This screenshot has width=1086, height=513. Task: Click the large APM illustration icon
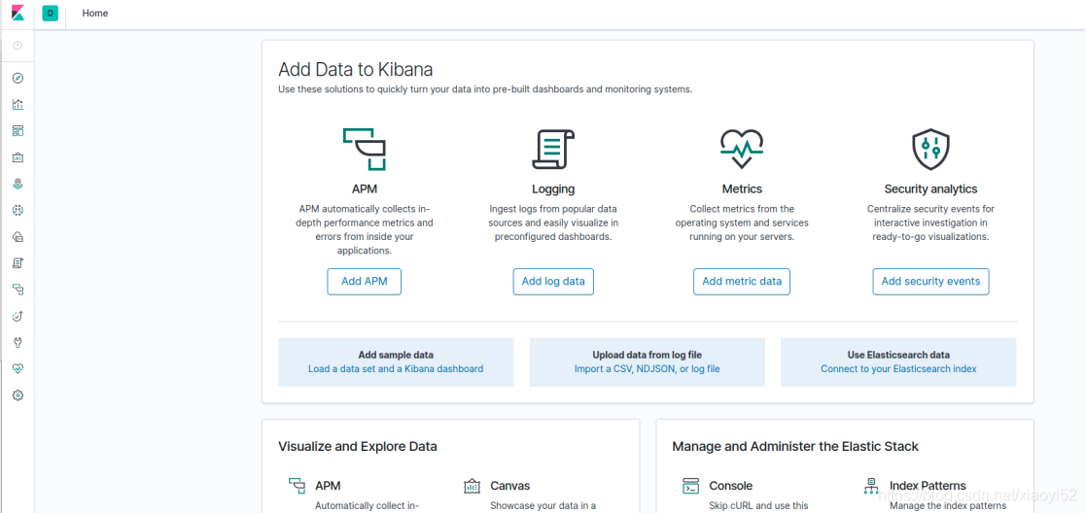tap(365, 149)
